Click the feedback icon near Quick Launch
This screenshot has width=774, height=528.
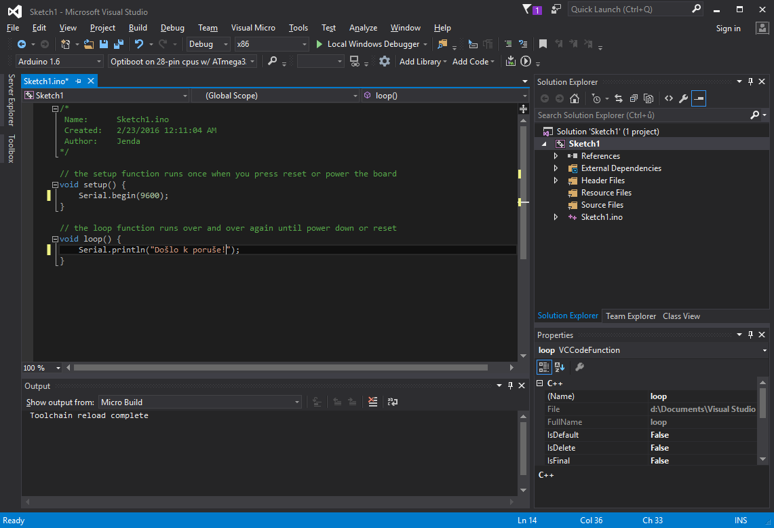tap(556, 10)
